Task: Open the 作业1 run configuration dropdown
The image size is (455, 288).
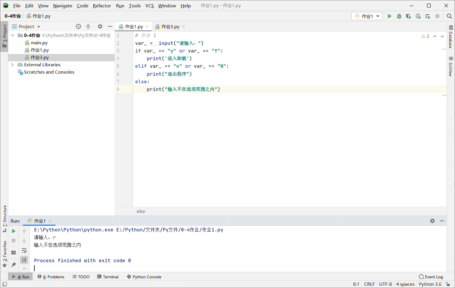Action: coord(367,16)
